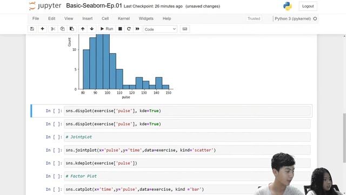Click the # Factor Plot comment cell
The height and width of the screenshot is (195, 346).
187,176
